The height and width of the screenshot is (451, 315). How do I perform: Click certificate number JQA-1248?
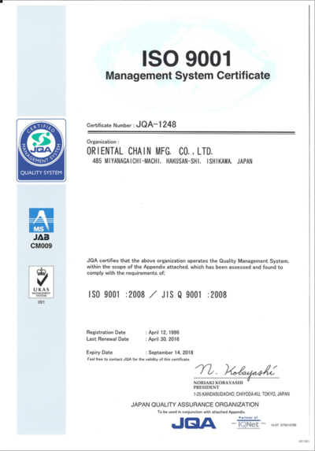(156, 124)
